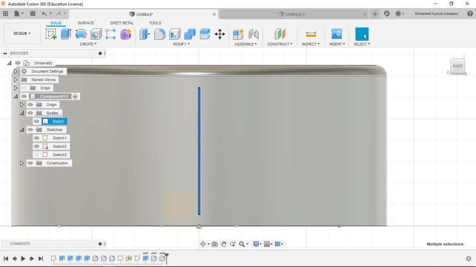The height and width of the screenshot is (267, 476).
Task: Click the Pan hand tool
Action: click(224, 244)
